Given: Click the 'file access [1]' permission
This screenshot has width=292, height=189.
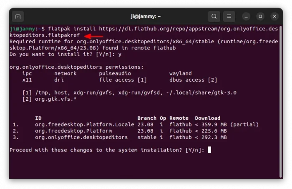Looking at the screenshot, I should tap(123, 80).
